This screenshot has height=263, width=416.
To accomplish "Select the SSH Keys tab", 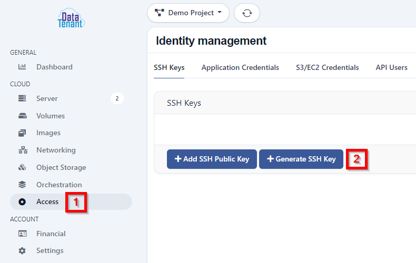I will 169,68.
